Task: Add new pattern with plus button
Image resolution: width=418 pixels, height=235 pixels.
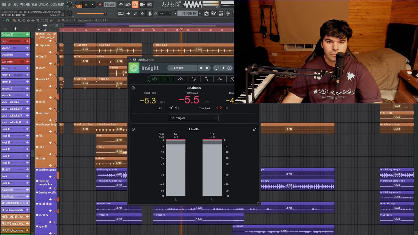Action: tap(200, 13)
